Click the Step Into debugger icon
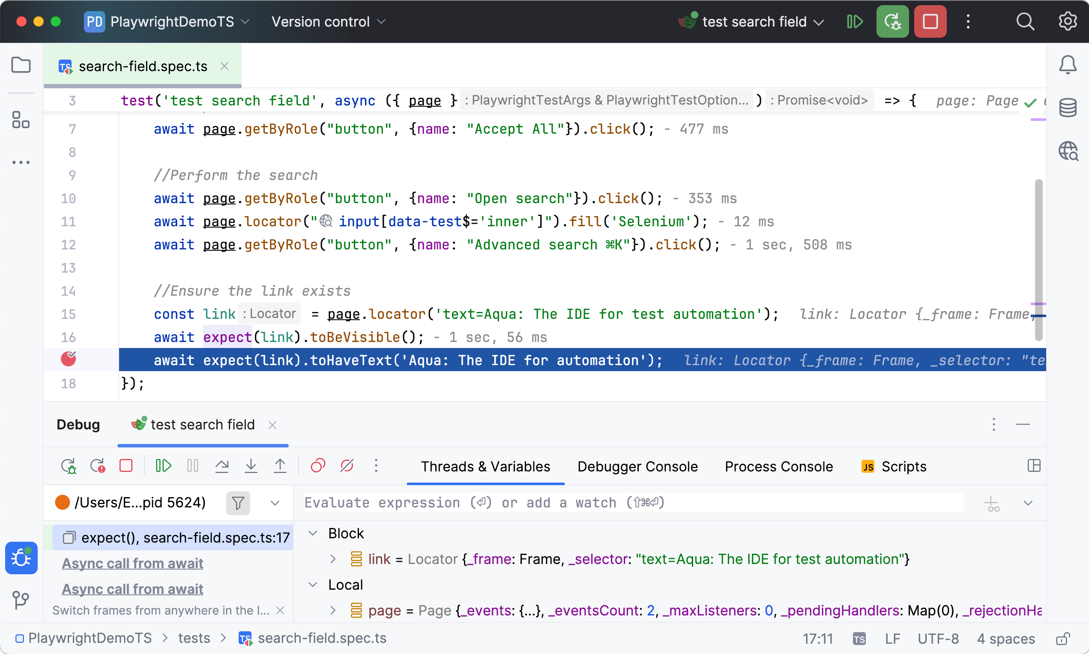 tap(251, 466)
